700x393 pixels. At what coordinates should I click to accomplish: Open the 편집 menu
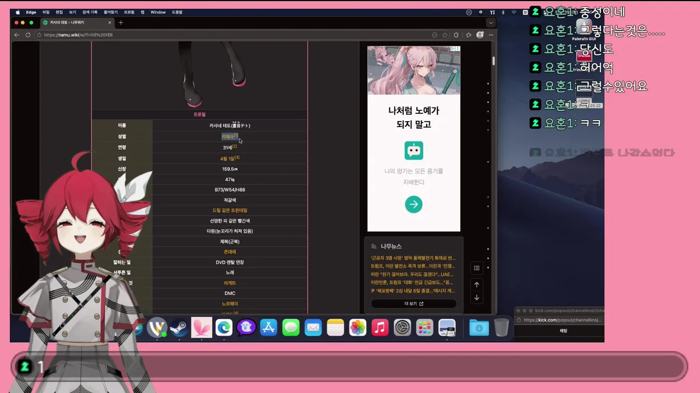(59, 12)
